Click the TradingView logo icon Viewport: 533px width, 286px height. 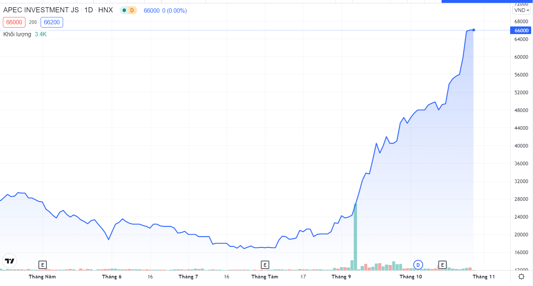[9, 261]
